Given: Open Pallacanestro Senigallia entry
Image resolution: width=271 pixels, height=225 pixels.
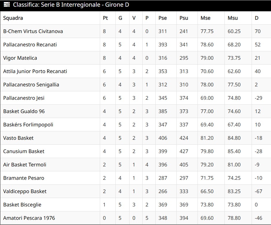Looking at the screenshot, I should [x=31, y=85].
